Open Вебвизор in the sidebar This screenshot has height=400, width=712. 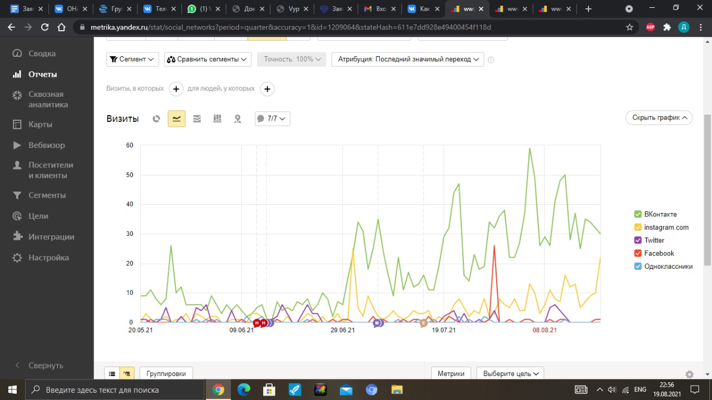tap(47, 145)
